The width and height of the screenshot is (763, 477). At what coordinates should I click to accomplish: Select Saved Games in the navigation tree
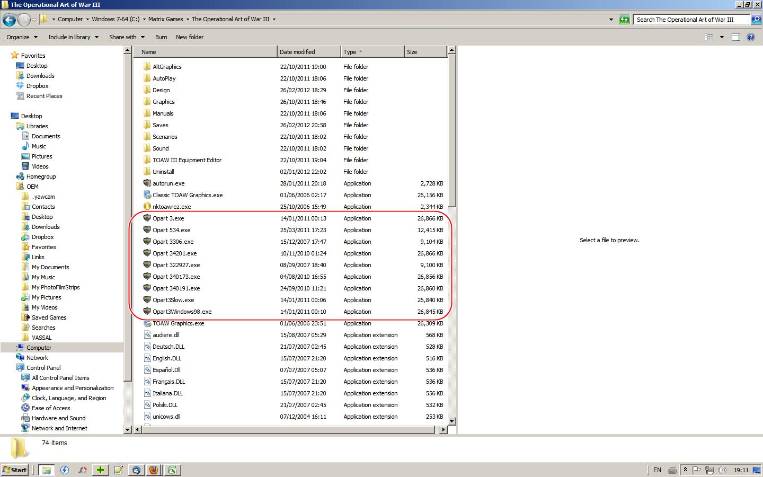click(49, 317)
